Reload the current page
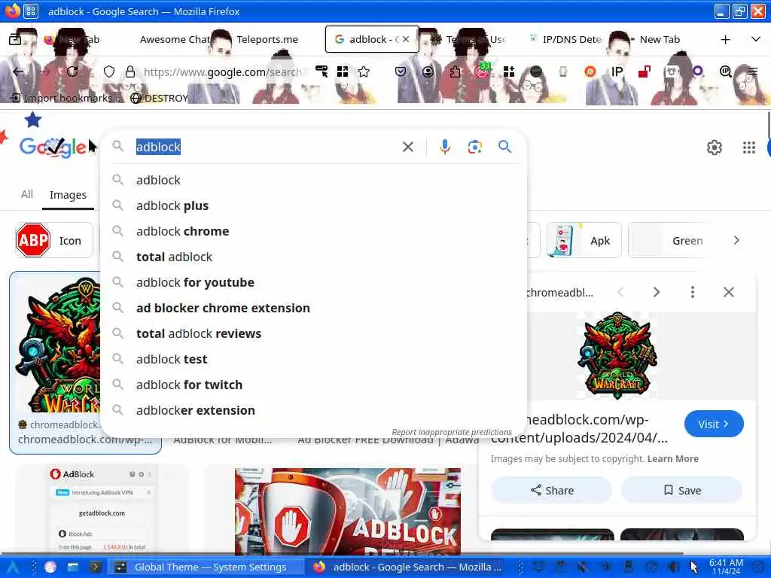The height and width of the screenshot is (578, 771). tap(72, 71)
